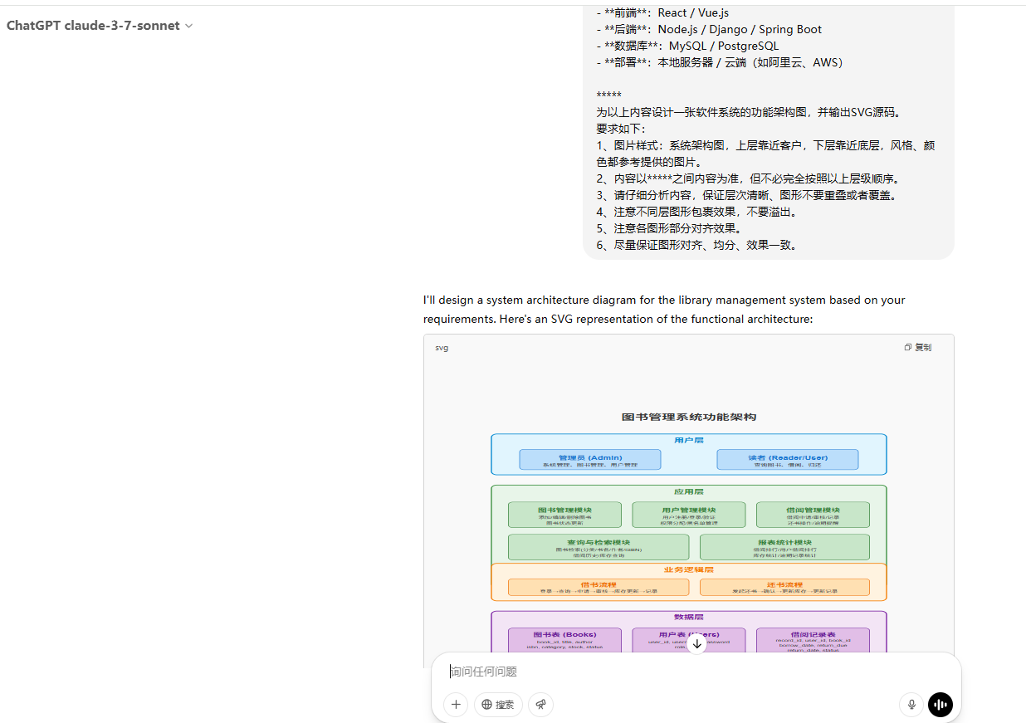Click the svg language label of the code block
This screenshot has width=1026, height=723.
[x=442, y=348]
